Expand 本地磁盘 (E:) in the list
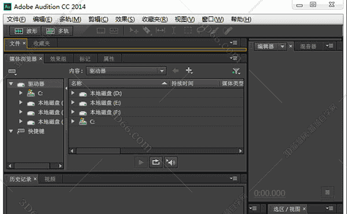347x214 pixels. click(x=72, y=102)
